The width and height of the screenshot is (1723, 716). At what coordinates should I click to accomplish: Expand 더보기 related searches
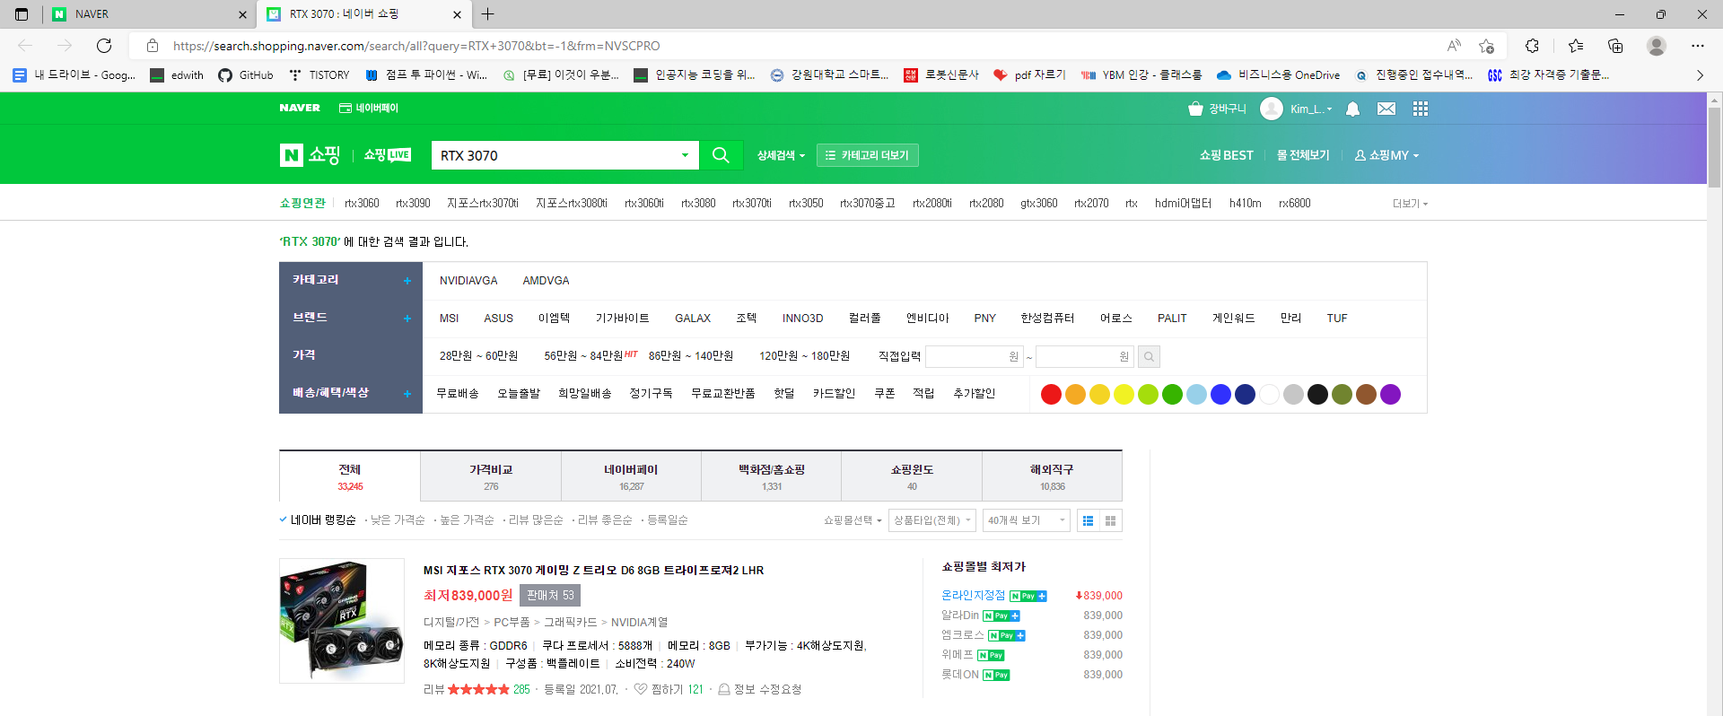pos(1410,204)
